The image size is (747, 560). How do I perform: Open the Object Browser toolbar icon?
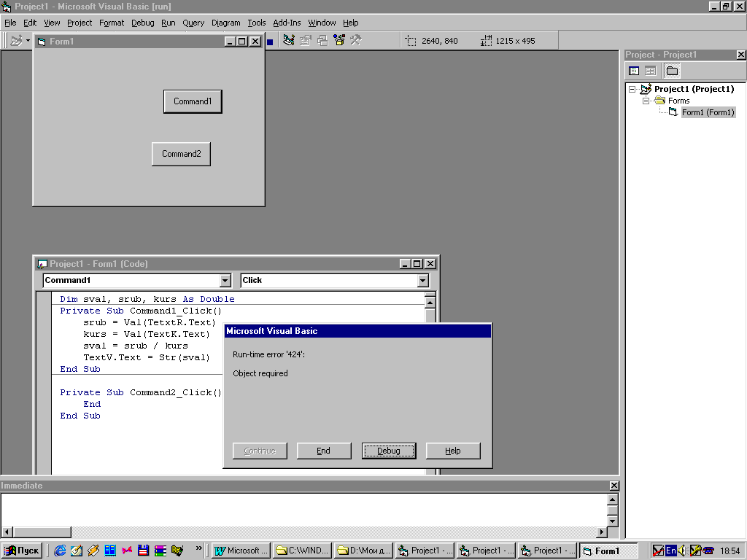pyautogui.click(x=339, y=41)
